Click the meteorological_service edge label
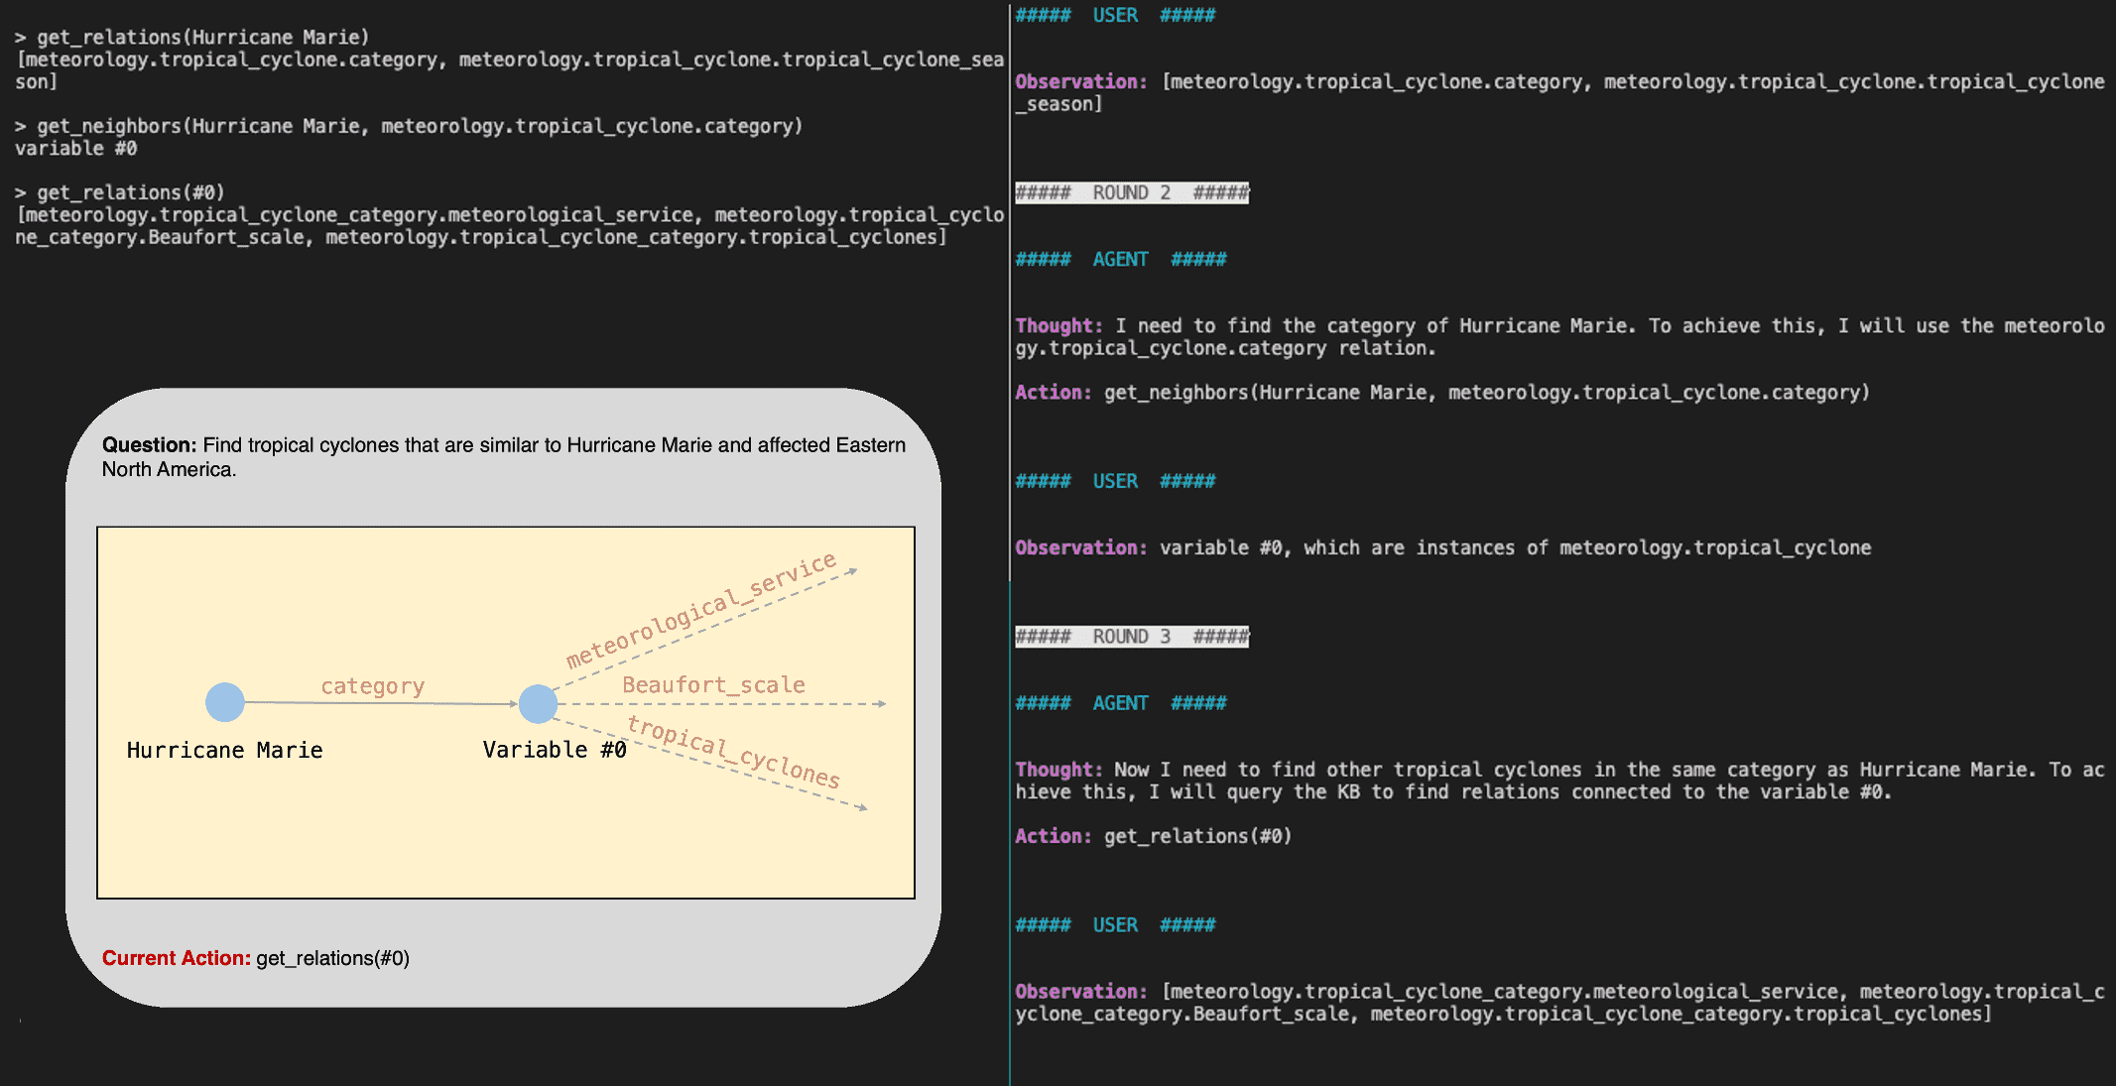 coord(701,611)
